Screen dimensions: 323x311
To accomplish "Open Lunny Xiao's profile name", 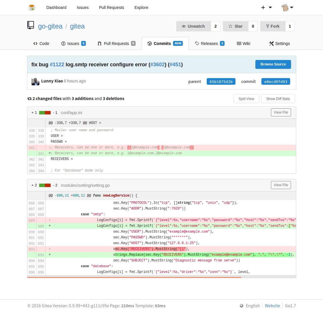I will click(52, 81).
